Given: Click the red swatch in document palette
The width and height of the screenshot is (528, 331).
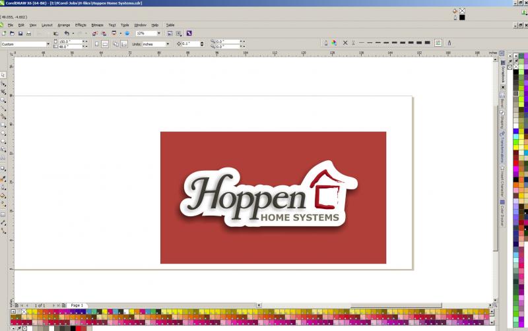Looking at the screenshot, I should tap(79, 328).
